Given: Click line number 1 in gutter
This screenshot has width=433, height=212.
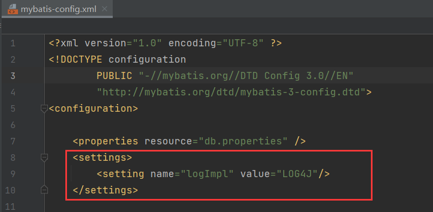Looking at the screenshot, I should [x=13, y=44].
